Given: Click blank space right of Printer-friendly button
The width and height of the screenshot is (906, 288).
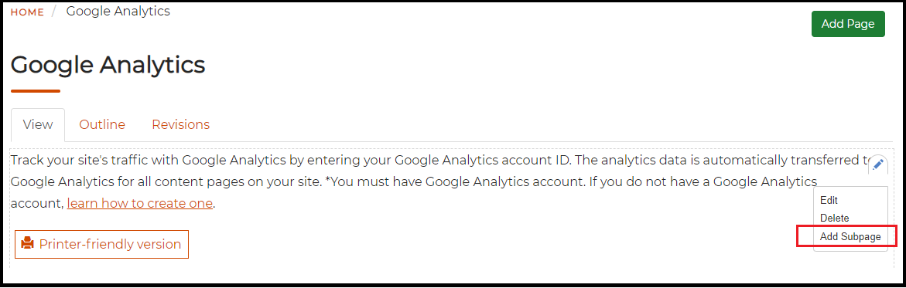Looking at the screenshot, I should click(497, 244).
